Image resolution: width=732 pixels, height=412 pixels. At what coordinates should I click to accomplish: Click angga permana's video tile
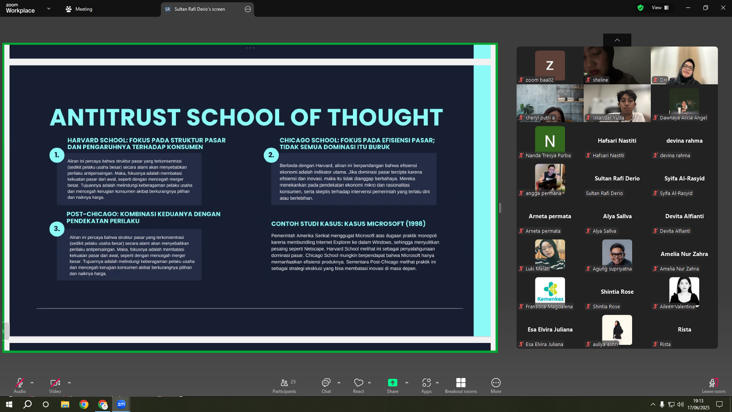550,179
